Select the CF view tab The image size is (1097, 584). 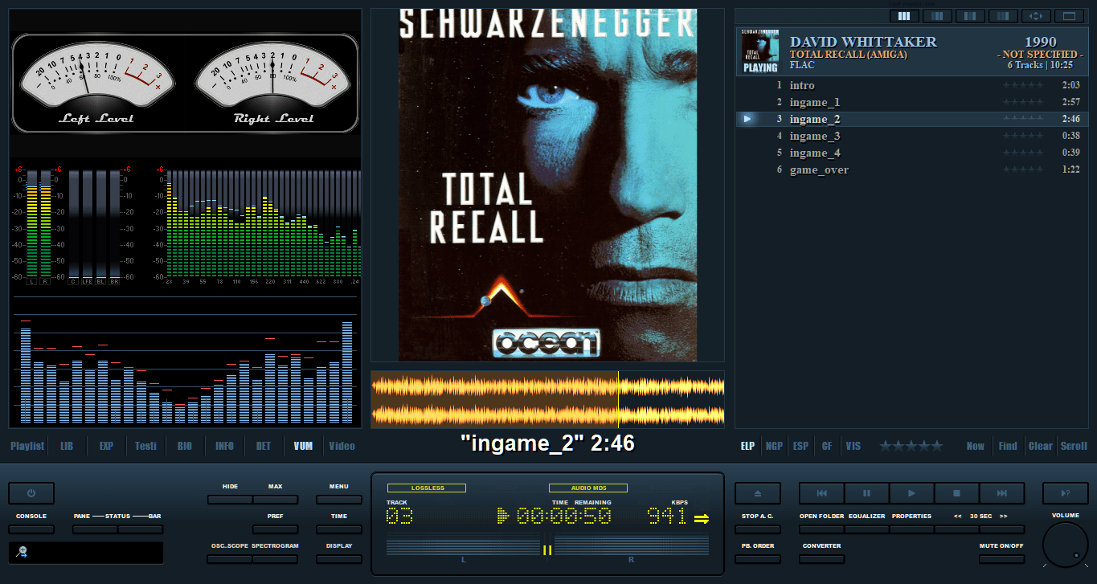pos(827,446)
